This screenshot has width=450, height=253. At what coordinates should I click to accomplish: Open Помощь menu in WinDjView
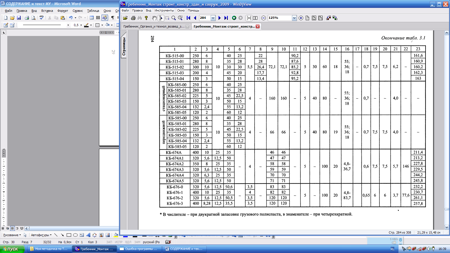193,10
